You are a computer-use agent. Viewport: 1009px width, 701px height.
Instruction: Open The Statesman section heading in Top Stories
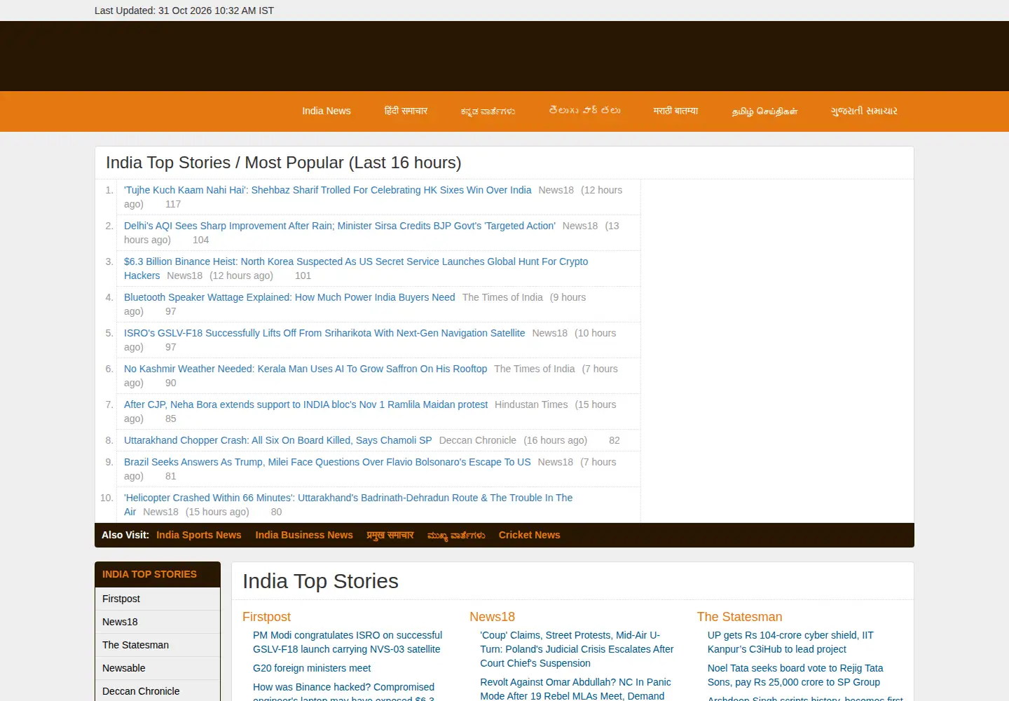pos(739,617)
